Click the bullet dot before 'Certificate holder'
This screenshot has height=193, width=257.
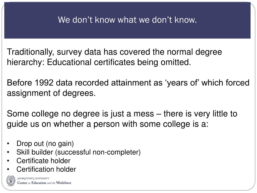[x=8, y=161]
